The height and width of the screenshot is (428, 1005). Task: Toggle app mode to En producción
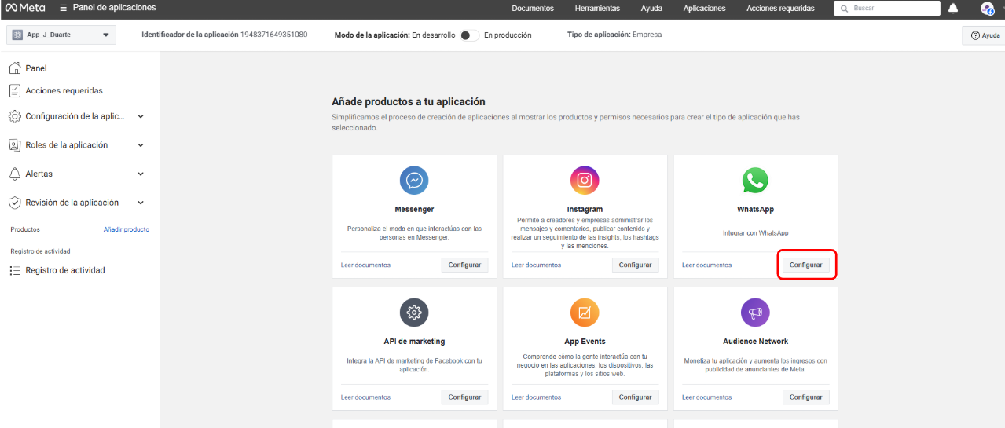(x=469, y=35)
